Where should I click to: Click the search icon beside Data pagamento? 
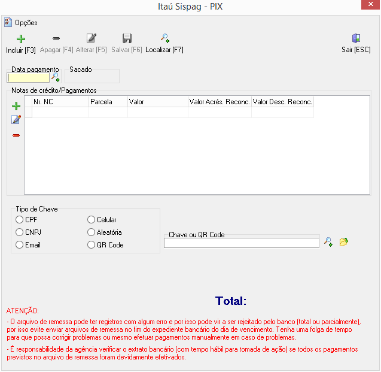point(56,77)
